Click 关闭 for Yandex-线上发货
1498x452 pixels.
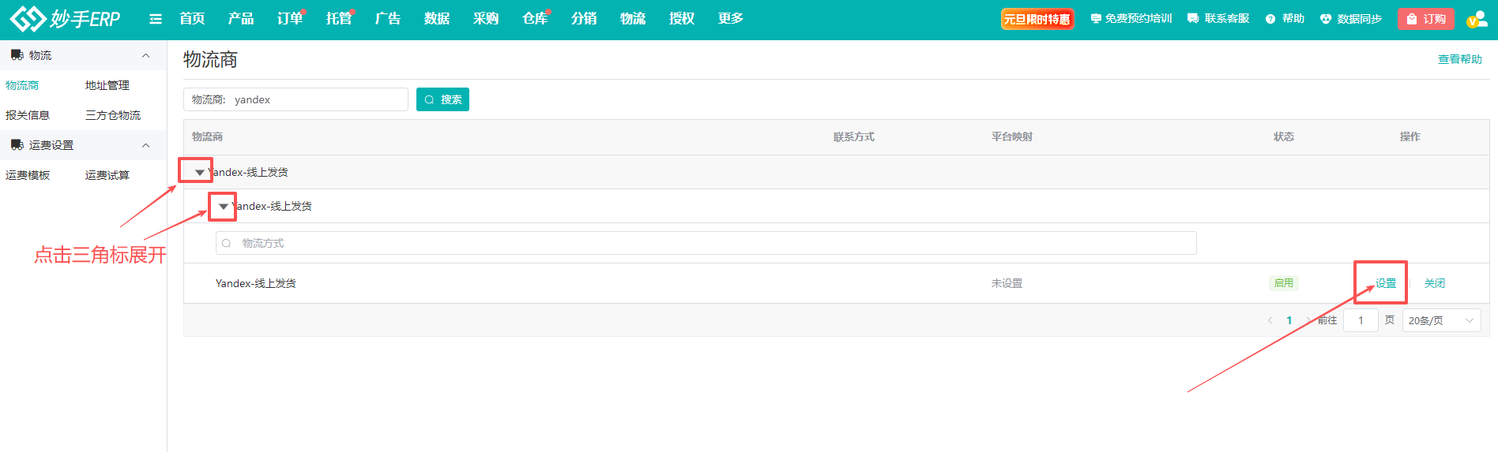click(1435, 283)
